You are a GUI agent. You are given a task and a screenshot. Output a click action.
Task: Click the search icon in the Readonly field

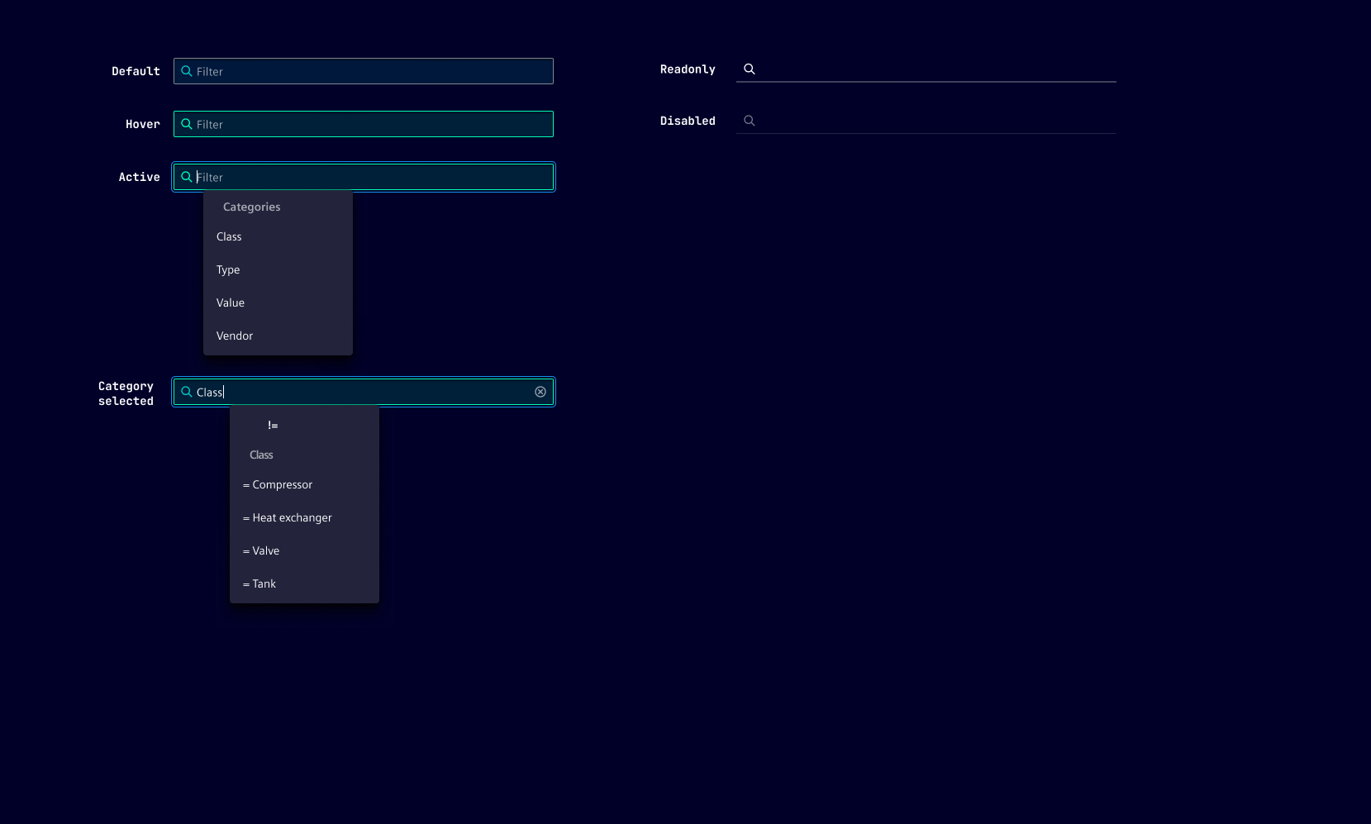point(749,69)
